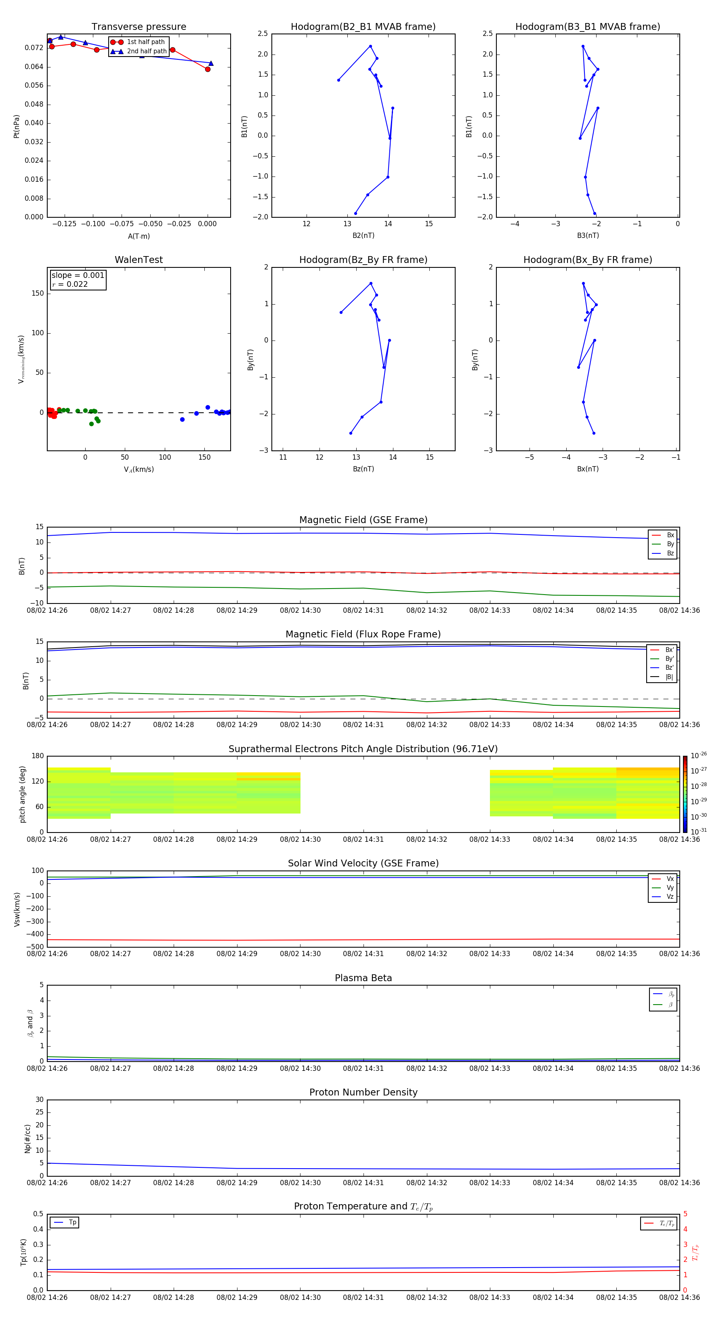
Task: Click the 'Te/Tp' legend in temperature panel
Action: tap(659, 1223)
